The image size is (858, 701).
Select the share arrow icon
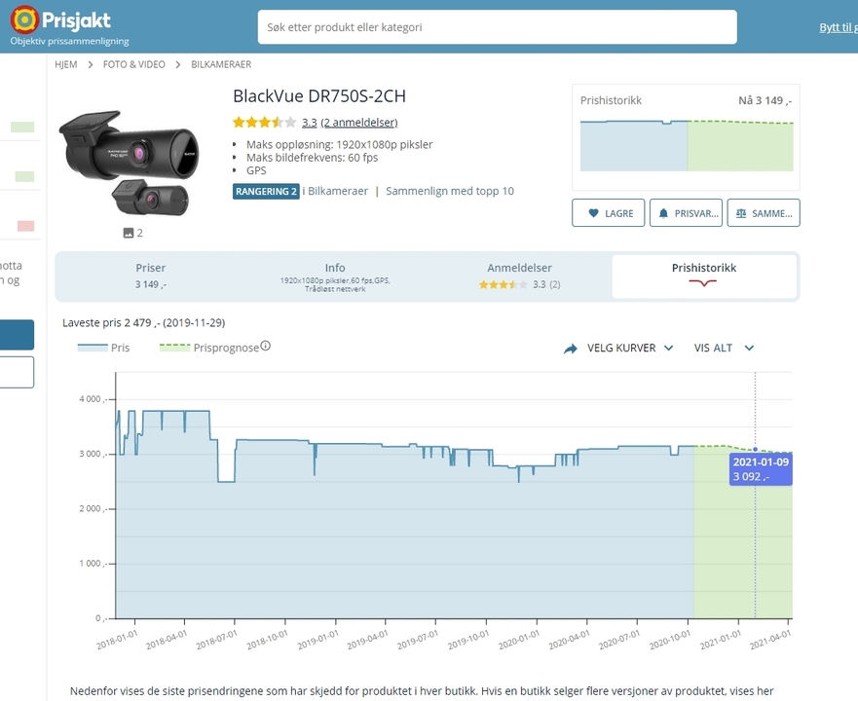[570, 349]
